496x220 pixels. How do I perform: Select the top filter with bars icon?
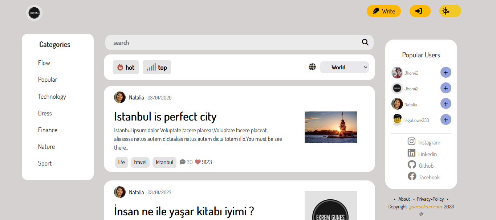coord(157,67)
